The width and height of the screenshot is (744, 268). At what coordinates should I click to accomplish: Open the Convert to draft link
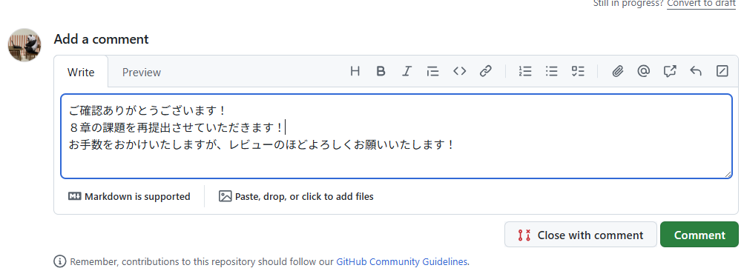coord(701,3)
